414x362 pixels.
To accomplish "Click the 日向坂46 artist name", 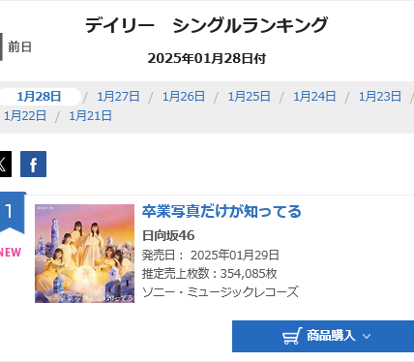I will pyautogui.click(x=168, y=236).
